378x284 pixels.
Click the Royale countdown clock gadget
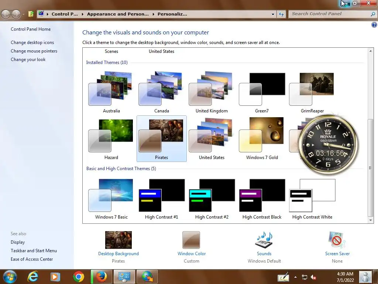coord(328,145)
